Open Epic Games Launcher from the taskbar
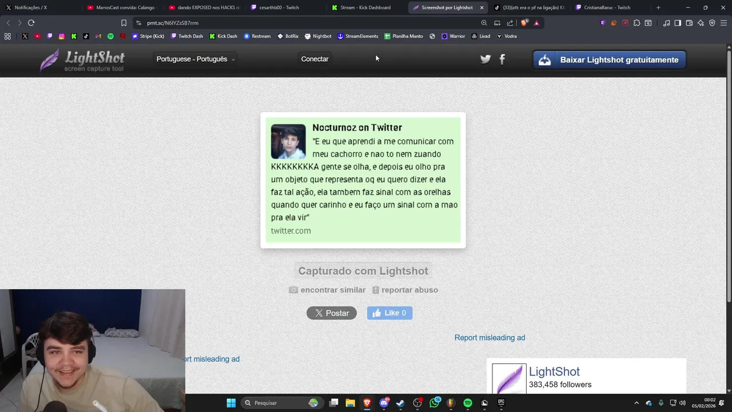Screen dimensions: 732x412 501,403
